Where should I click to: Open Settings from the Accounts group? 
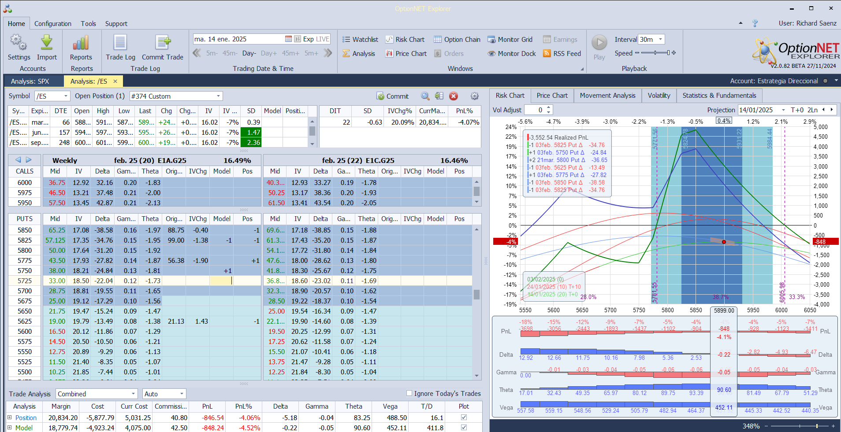coord(19,48)
